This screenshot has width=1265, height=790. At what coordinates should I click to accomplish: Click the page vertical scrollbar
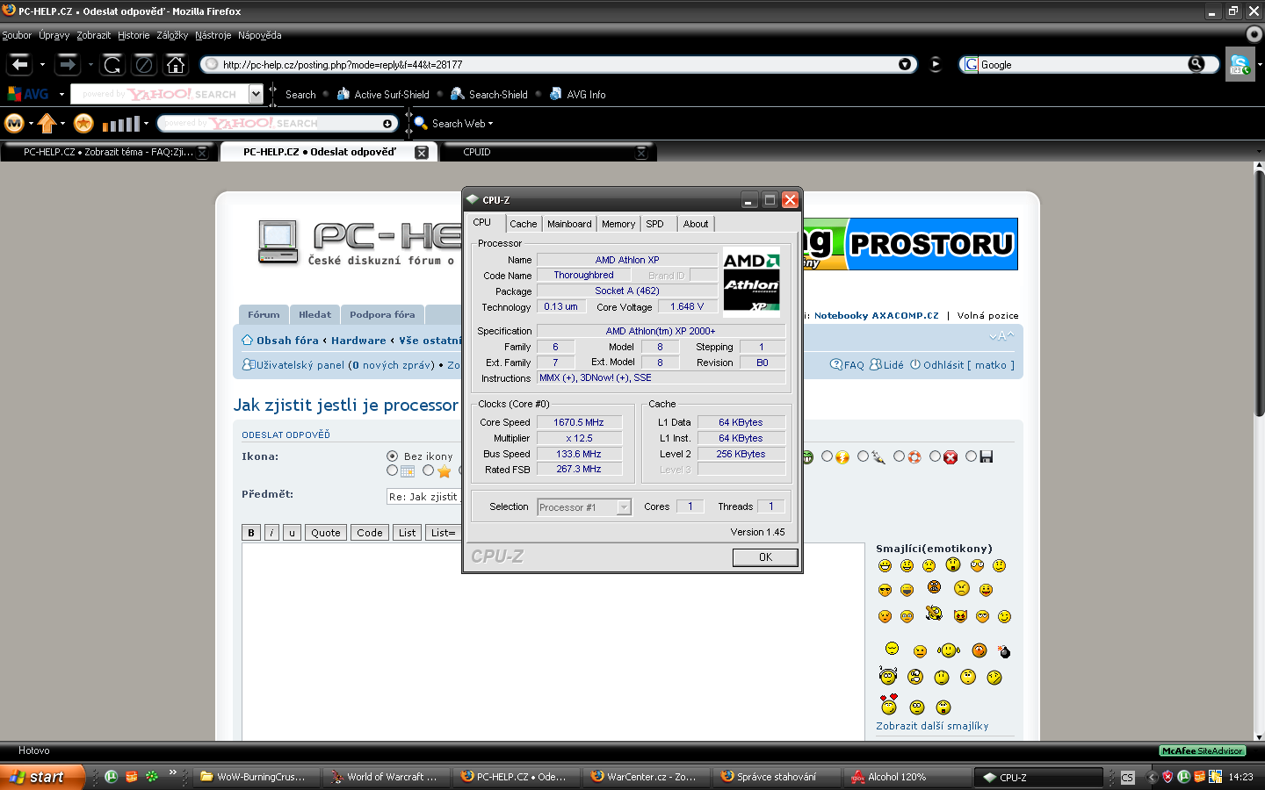1259,451
